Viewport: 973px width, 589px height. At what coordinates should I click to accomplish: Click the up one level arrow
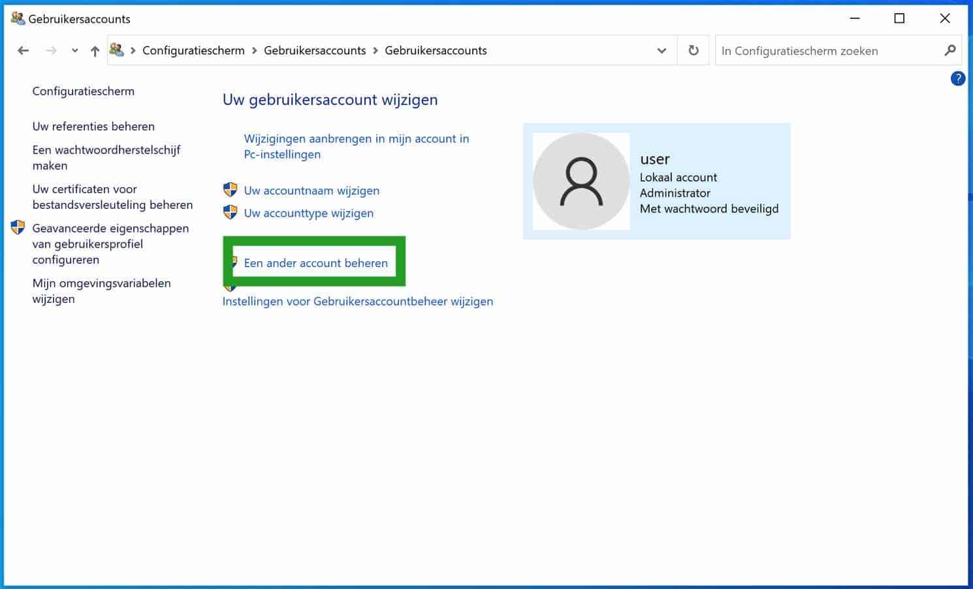click(x=95, y=51)
